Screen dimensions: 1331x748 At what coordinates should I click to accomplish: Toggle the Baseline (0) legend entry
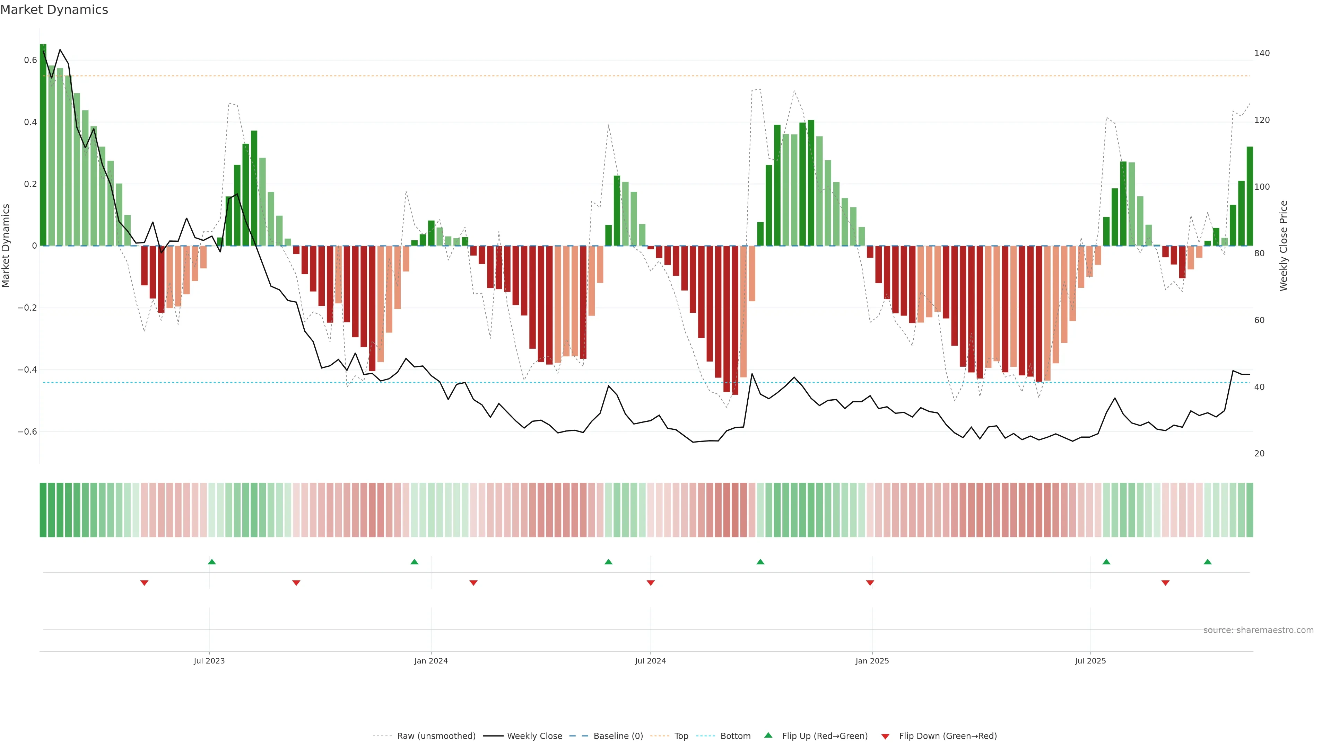click(x=618, y=736)
